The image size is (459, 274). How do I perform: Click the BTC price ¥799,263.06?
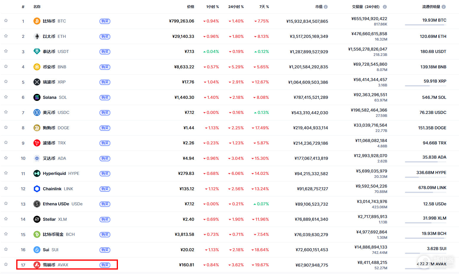coord(181,21)
